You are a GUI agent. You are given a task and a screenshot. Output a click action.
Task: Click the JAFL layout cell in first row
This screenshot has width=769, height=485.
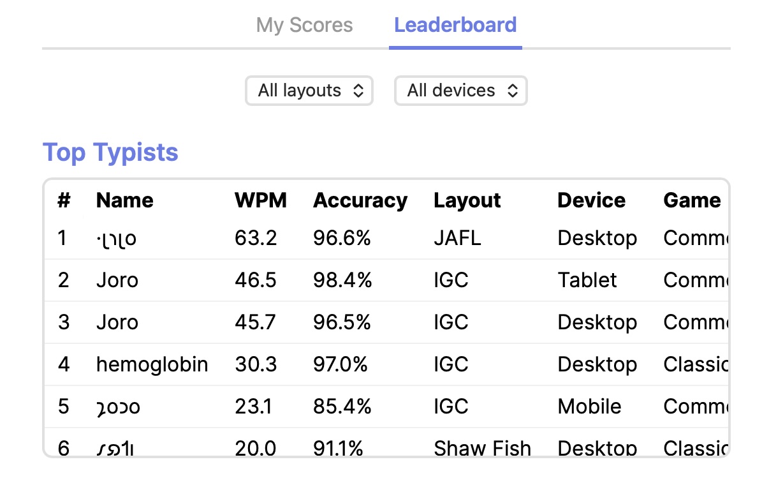(457, 238)
